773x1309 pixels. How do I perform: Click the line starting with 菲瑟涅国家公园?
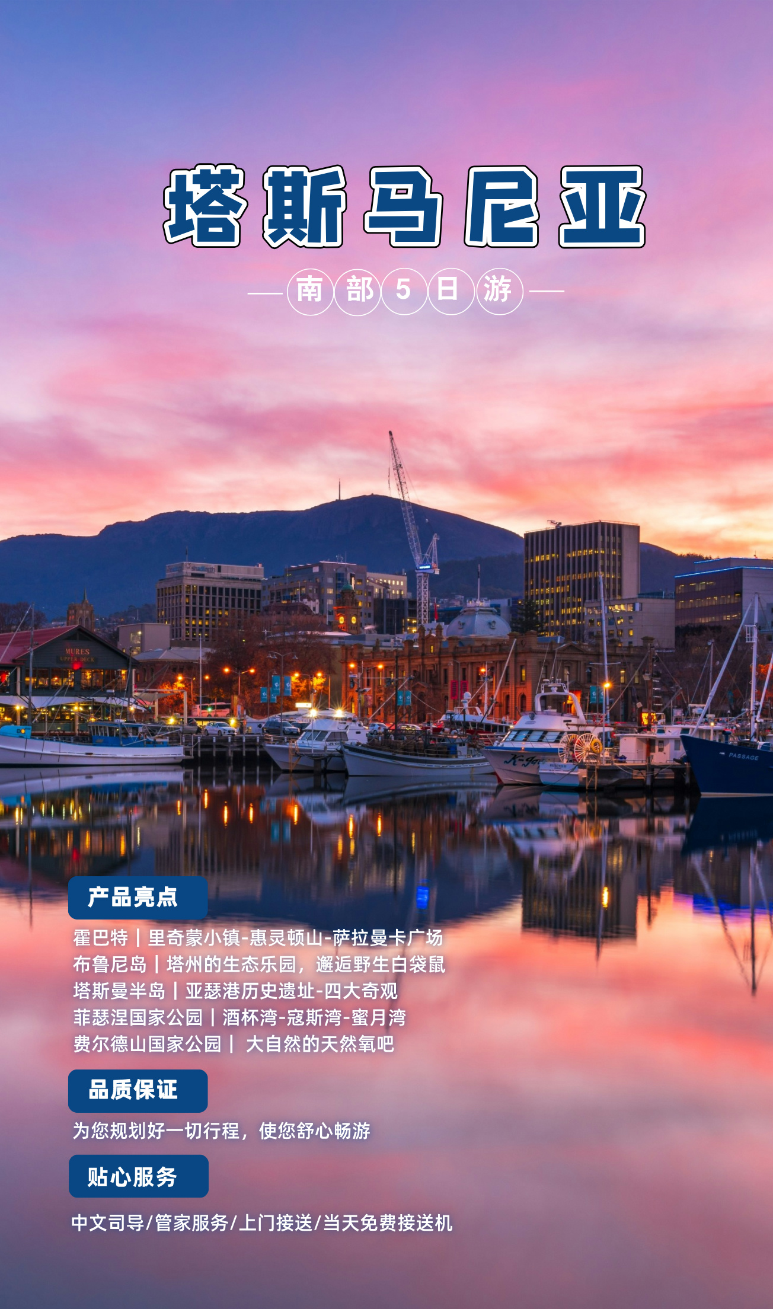click(x=239, y=1018)
